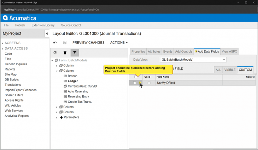This screenshot has height=150, width=258.
Task: Click the Branch field icon
Action: [x=65, y=76]
